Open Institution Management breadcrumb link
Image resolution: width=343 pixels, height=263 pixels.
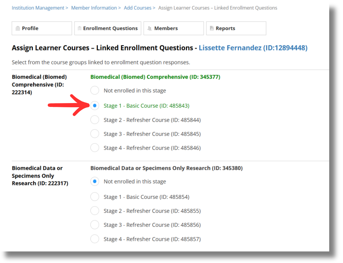38,8
